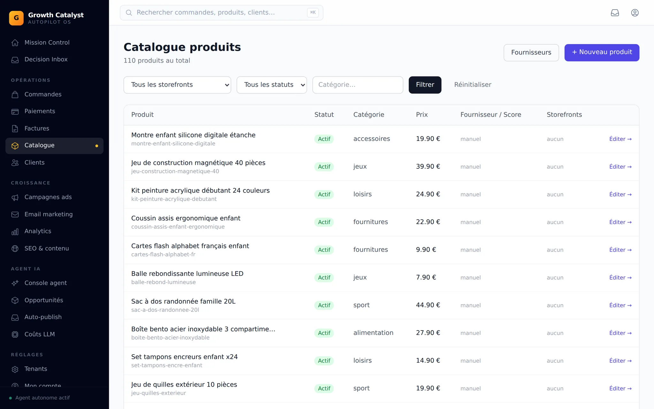Click the Fournisseur / Score column header
Screen dimensions: 654x409
(x=490, y=115)
